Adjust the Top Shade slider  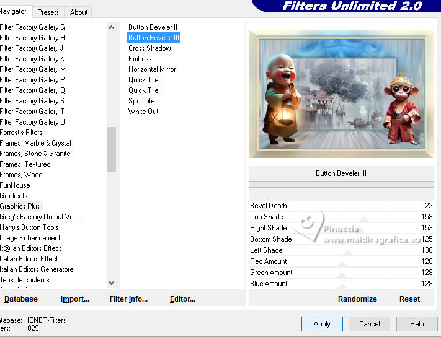341,217
